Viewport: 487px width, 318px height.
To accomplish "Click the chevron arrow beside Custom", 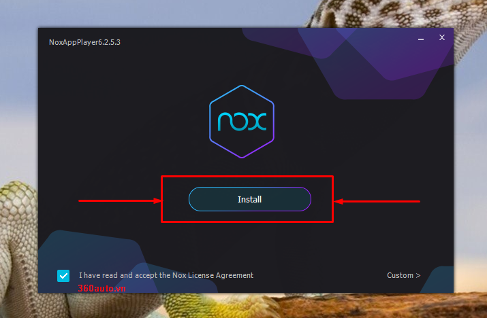I will click(418, 275).
